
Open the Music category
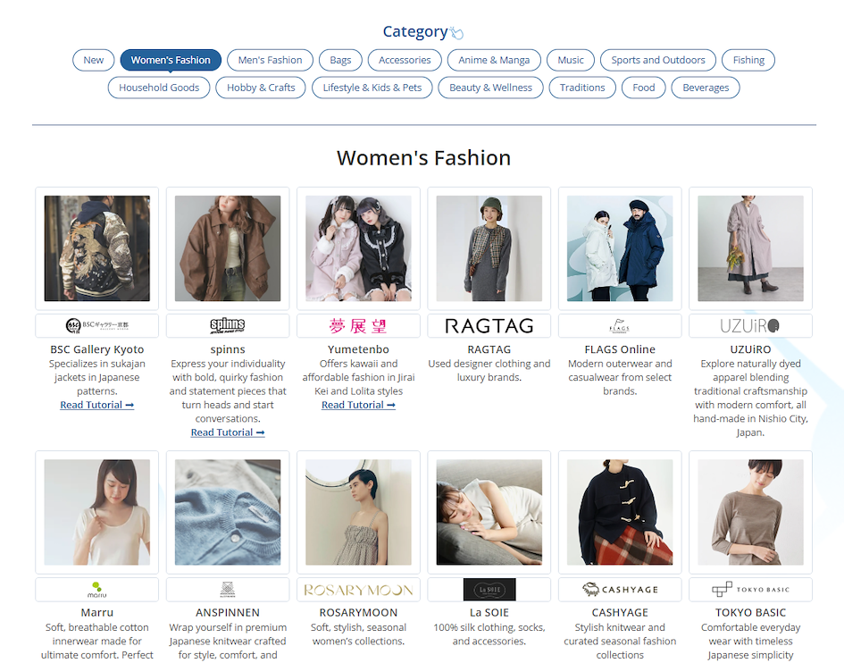point(571,60)
